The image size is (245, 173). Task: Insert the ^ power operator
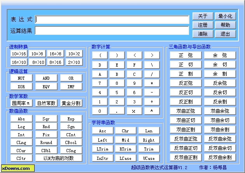click(152, 111)
